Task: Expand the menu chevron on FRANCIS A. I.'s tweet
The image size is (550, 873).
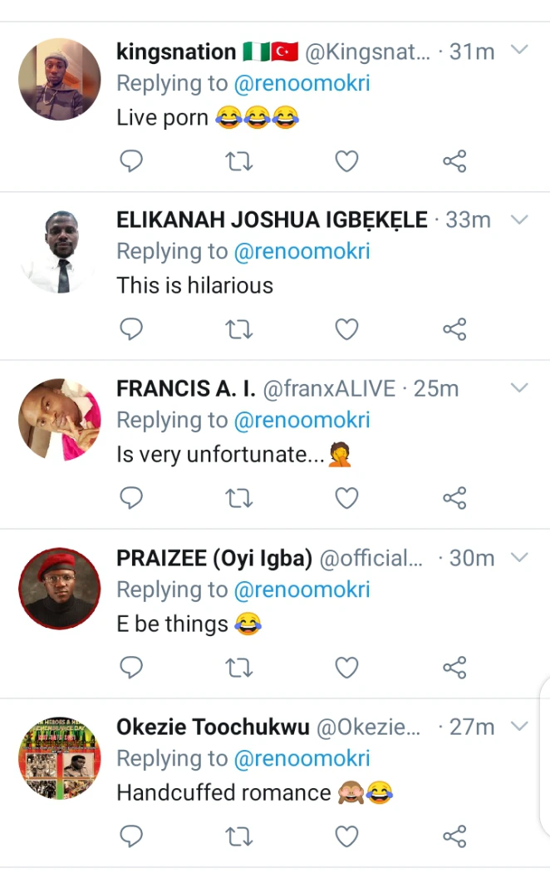Action: (x=519, y=387)
